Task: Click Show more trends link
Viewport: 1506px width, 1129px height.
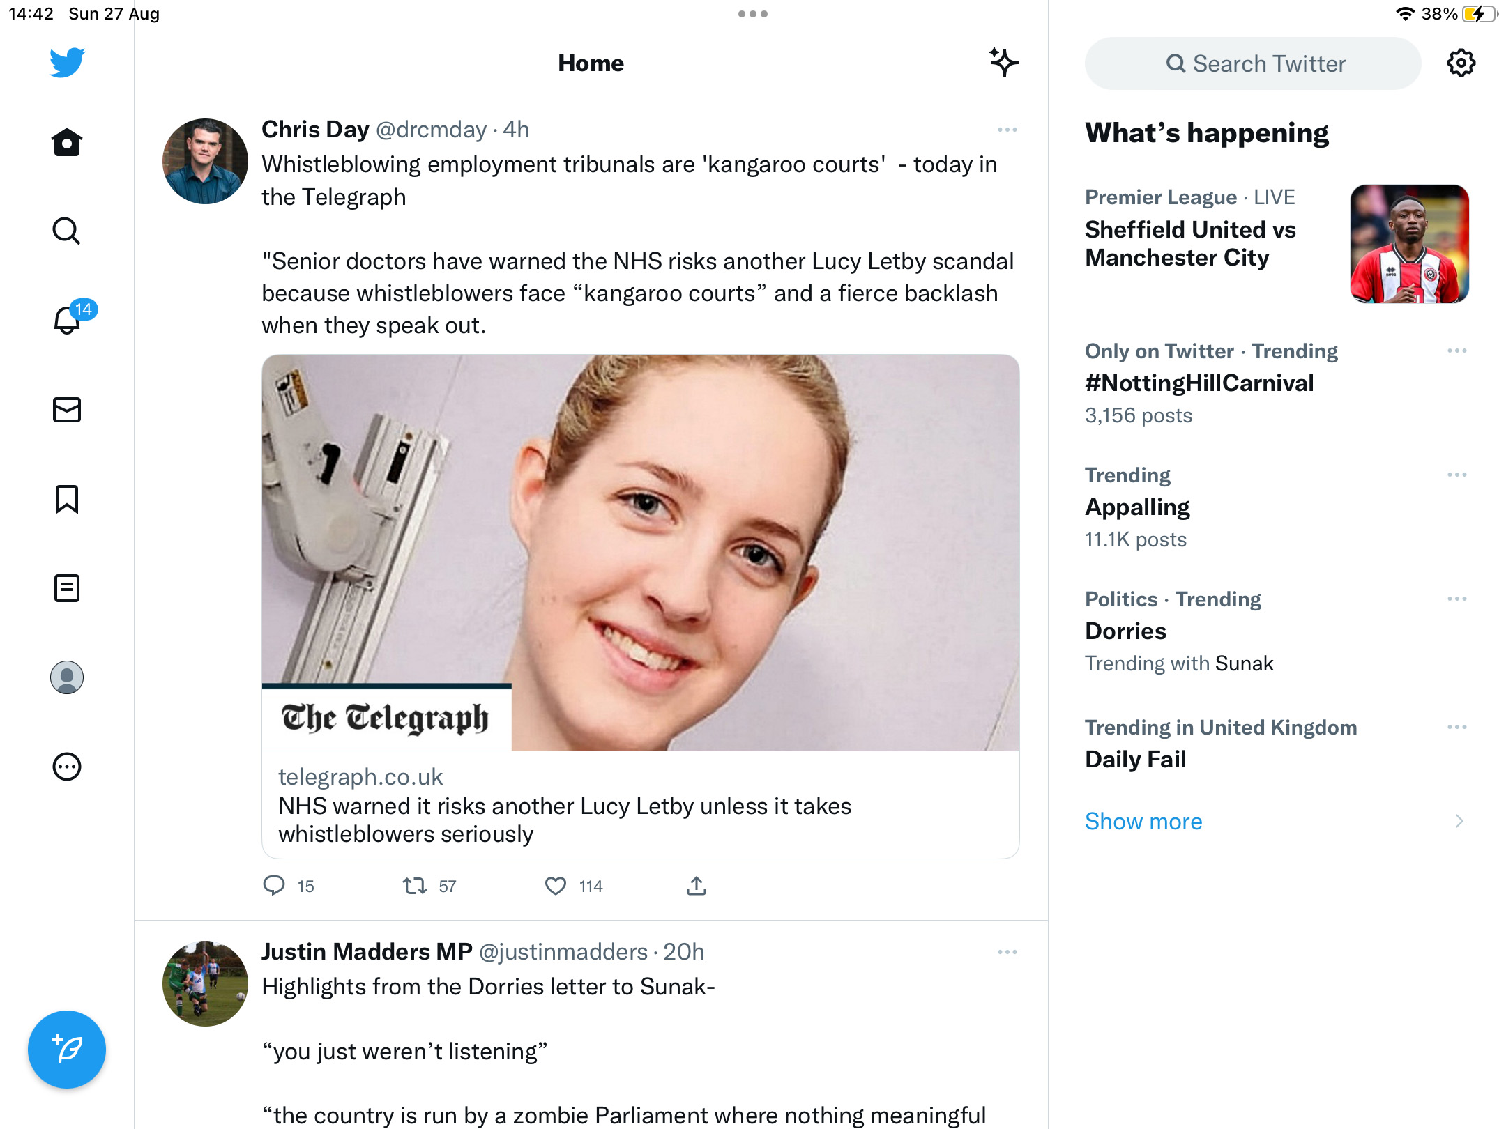Action: [1143, 821]
